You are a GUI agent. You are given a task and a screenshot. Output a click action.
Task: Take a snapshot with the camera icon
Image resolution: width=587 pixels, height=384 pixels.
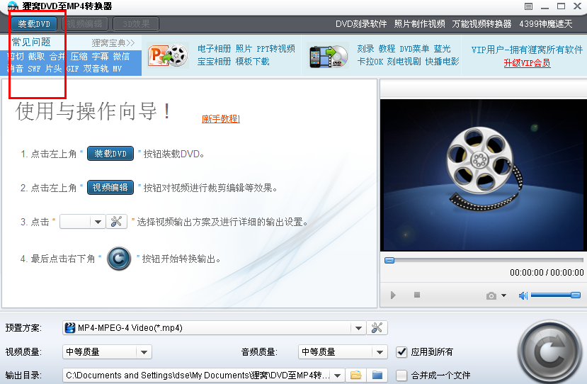pos(491,295)
